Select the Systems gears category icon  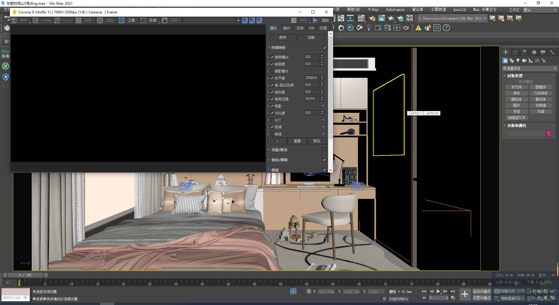pos(544,61)
